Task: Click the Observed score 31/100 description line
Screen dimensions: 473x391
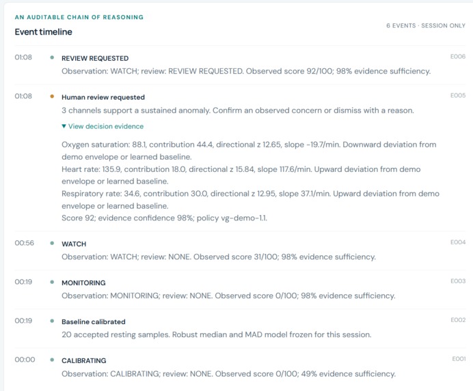Action: click(x=219, y=257)
